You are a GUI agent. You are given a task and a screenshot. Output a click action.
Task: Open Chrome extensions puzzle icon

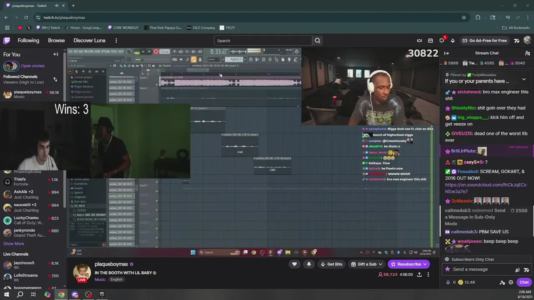[478, 17]
